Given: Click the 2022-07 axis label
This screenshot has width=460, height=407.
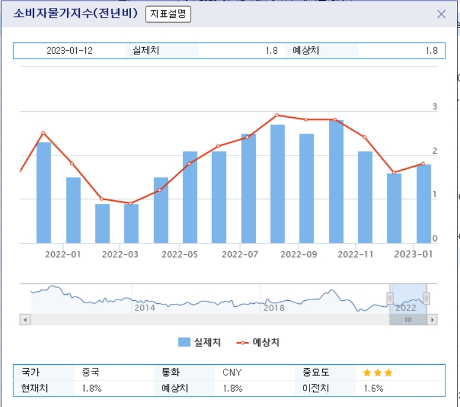Looking at the screenshot, I should coord(240,254).
